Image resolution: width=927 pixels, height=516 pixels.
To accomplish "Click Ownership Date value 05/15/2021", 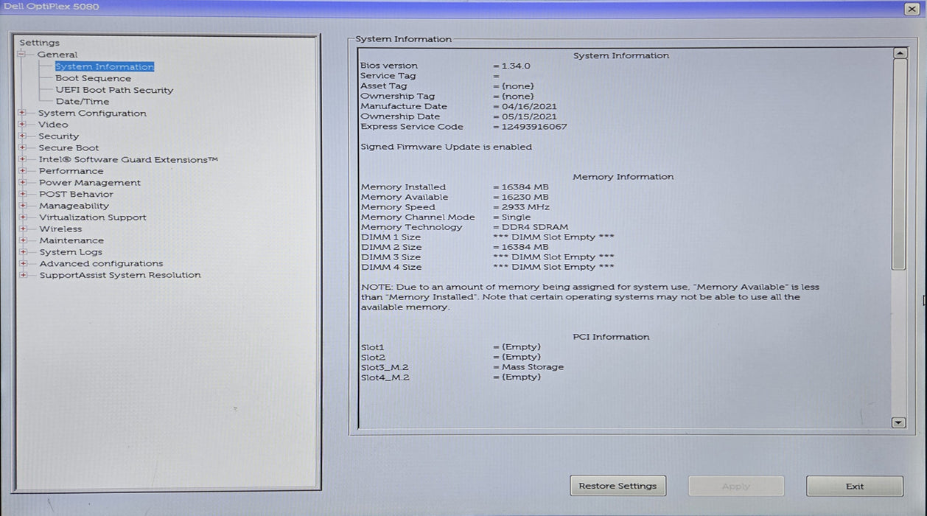I will coord(528,116).
